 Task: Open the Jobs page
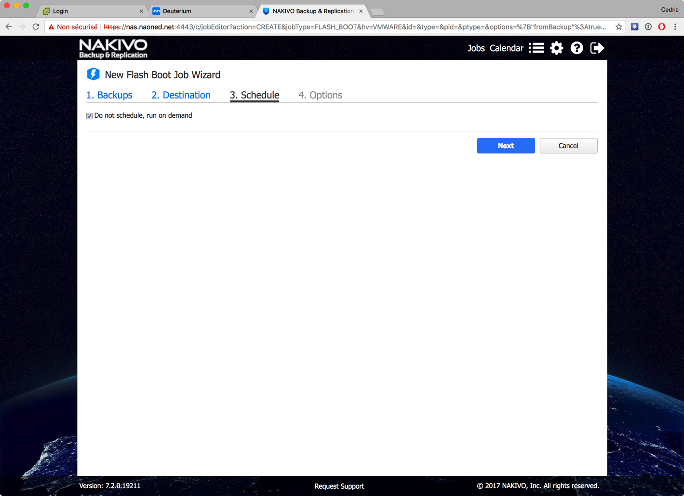tap(476, 48)
